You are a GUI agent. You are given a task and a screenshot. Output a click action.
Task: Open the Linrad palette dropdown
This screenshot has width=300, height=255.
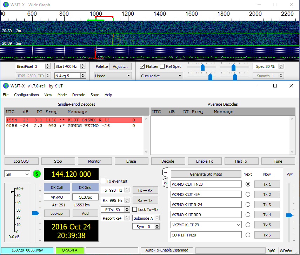point(113,76)
